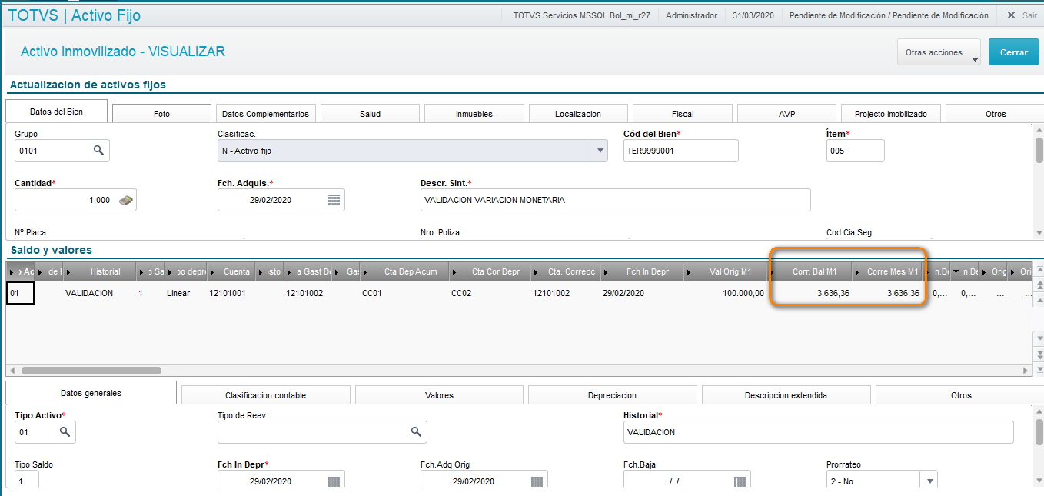Viewport: 1044px width, 496px height.
Task: Open the Inmuebles tab
Action: click(474, 114)
